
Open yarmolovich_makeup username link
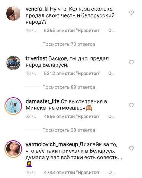point(52,144)
